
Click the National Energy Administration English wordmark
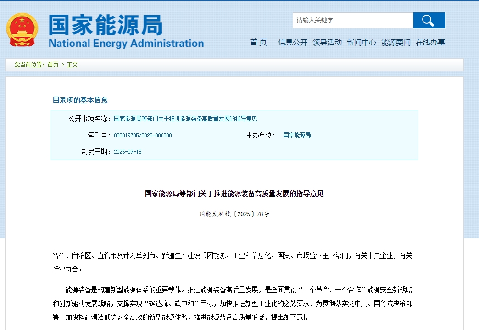point(126,43)
